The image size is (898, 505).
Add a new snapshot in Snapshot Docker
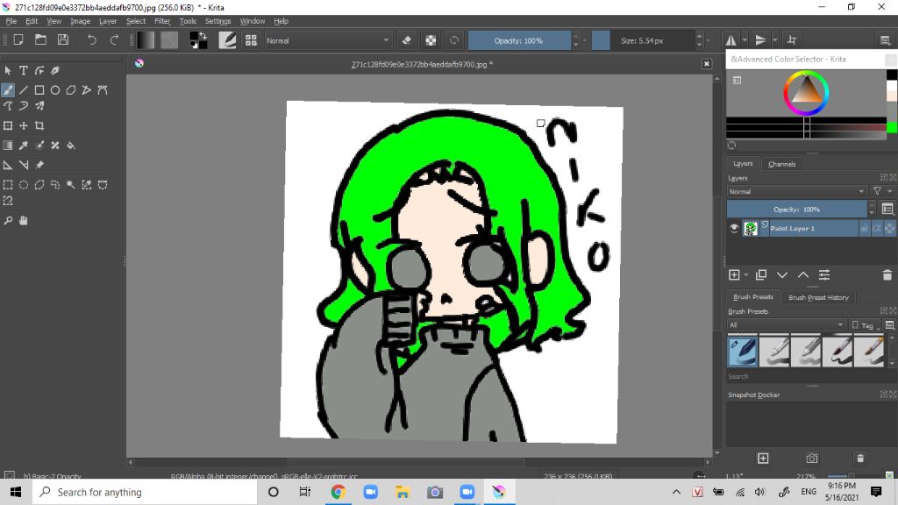(x=763, y=458)
